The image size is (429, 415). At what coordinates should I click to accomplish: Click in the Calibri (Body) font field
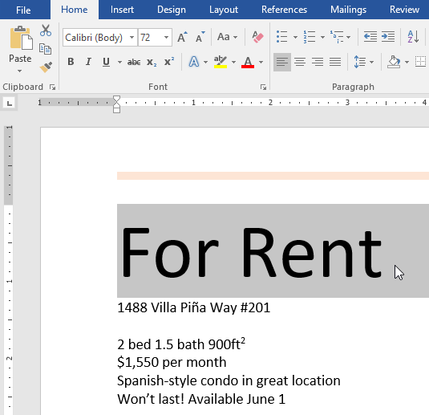(95, 37)
